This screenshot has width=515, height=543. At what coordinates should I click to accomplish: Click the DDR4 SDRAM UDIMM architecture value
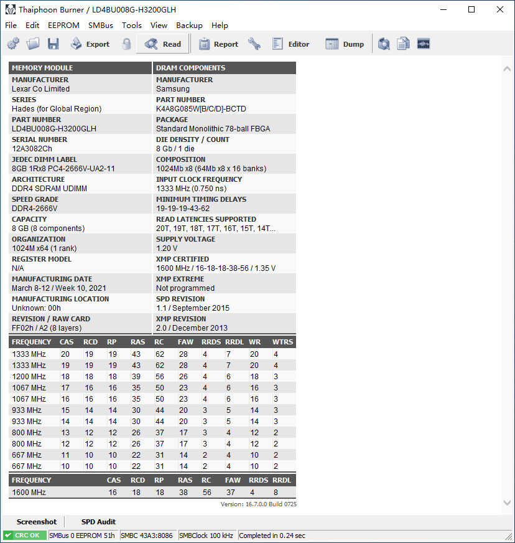coord(50,189)
